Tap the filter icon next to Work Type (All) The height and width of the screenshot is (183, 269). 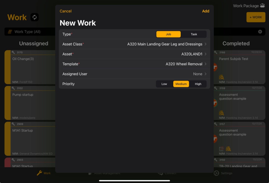tap(10, 31)
